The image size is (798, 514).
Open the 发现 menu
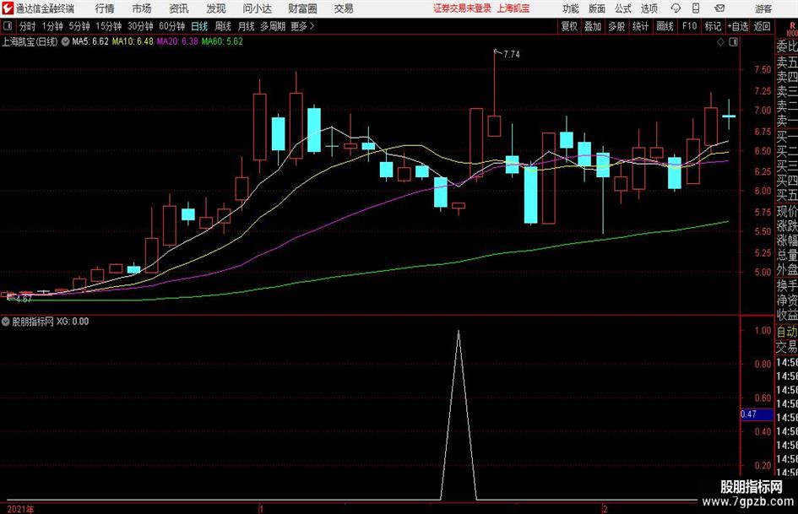click(x=216, y=8)
